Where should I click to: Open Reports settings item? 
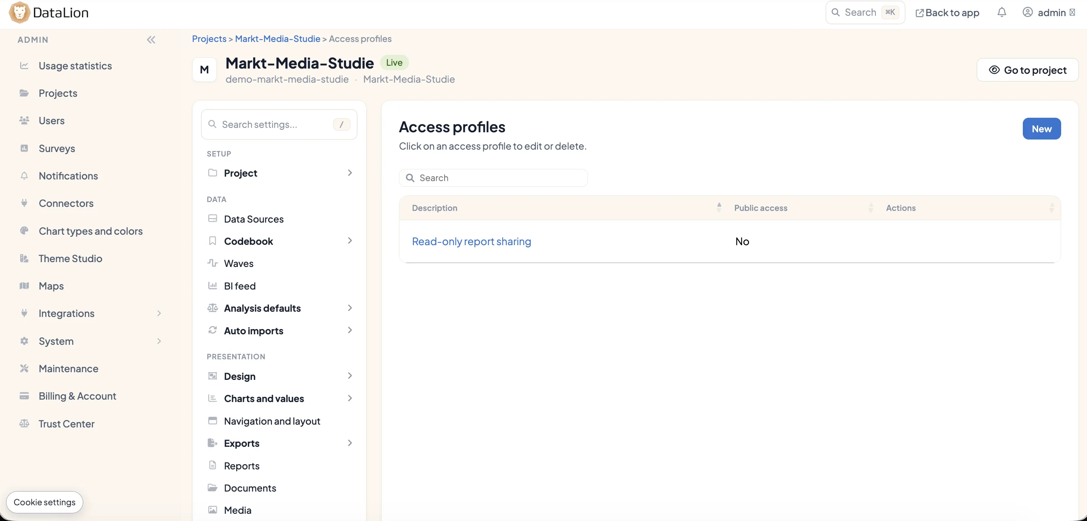pos(241,465)
